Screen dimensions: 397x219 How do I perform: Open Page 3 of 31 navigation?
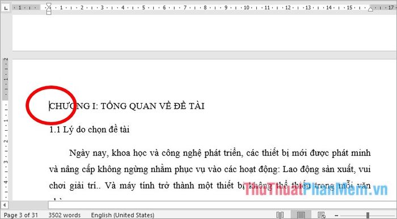pyautogui.click(x=21, y=215)
